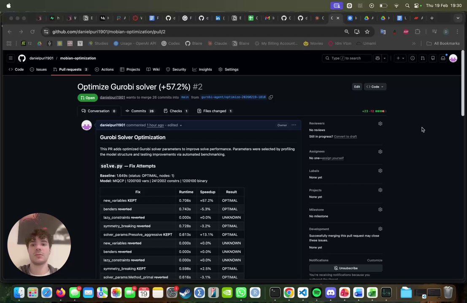Copy the branch name to clipboard
Viewport: 467px width, 303px height.
coord(271,97)
